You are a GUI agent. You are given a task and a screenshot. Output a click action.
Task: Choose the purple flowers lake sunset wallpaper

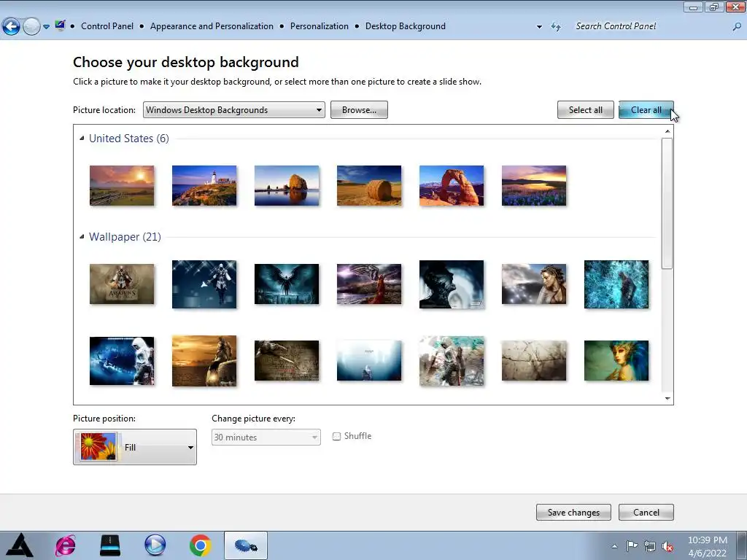534,186
